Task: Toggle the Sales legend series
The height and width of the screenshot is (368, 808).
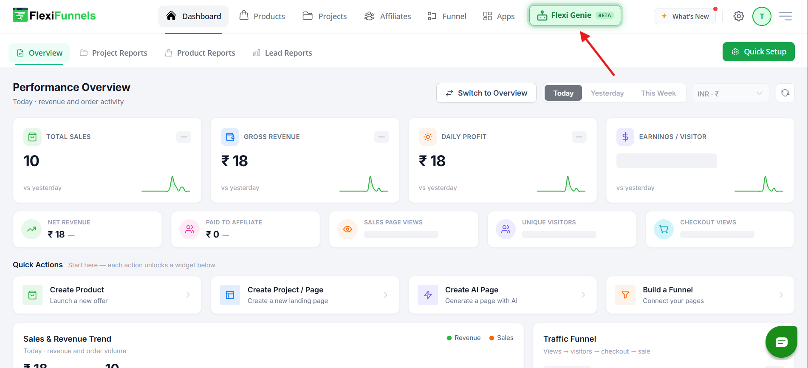Action: click(501, 338)
